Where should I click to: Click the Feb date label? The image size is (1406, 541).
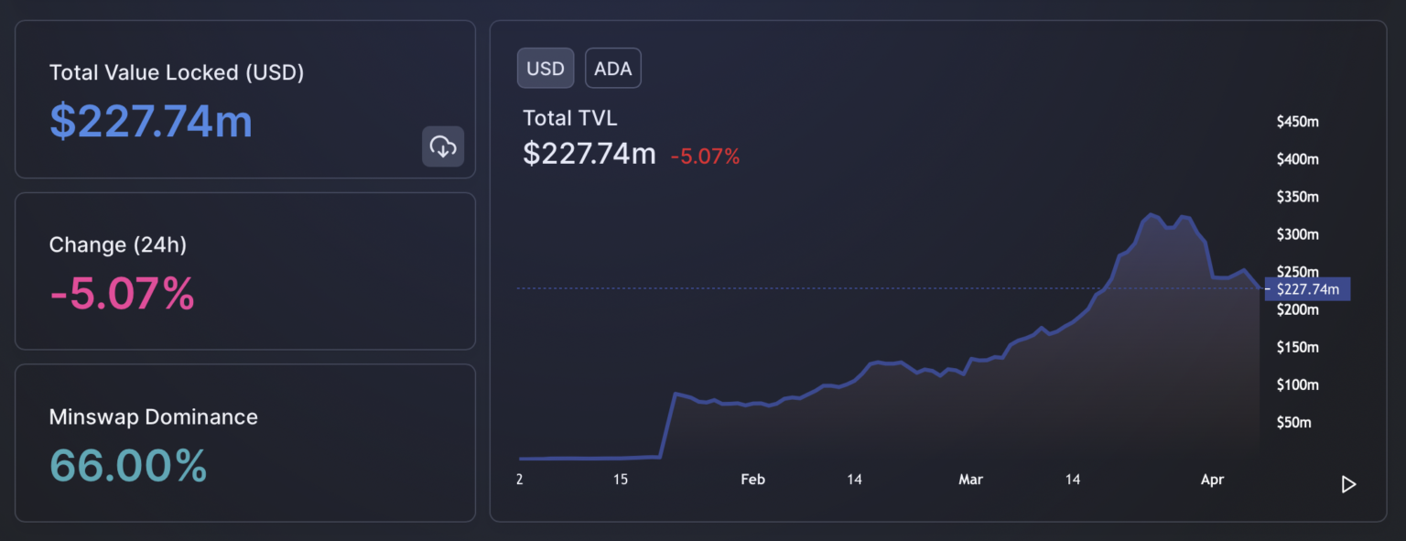(752, 480)
